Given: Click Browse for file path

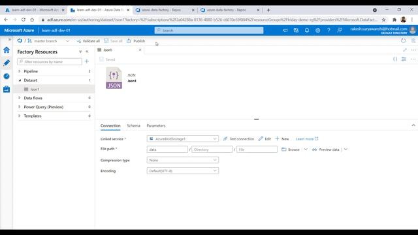Looking at the screenshot, I should click(291, 149).
